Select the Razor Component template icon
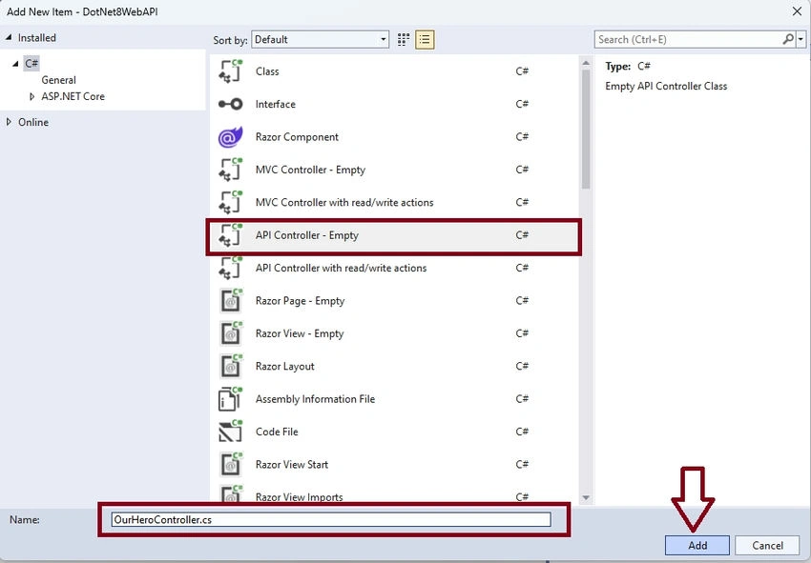The image size is (811, 563). click(x=230, y=137)
